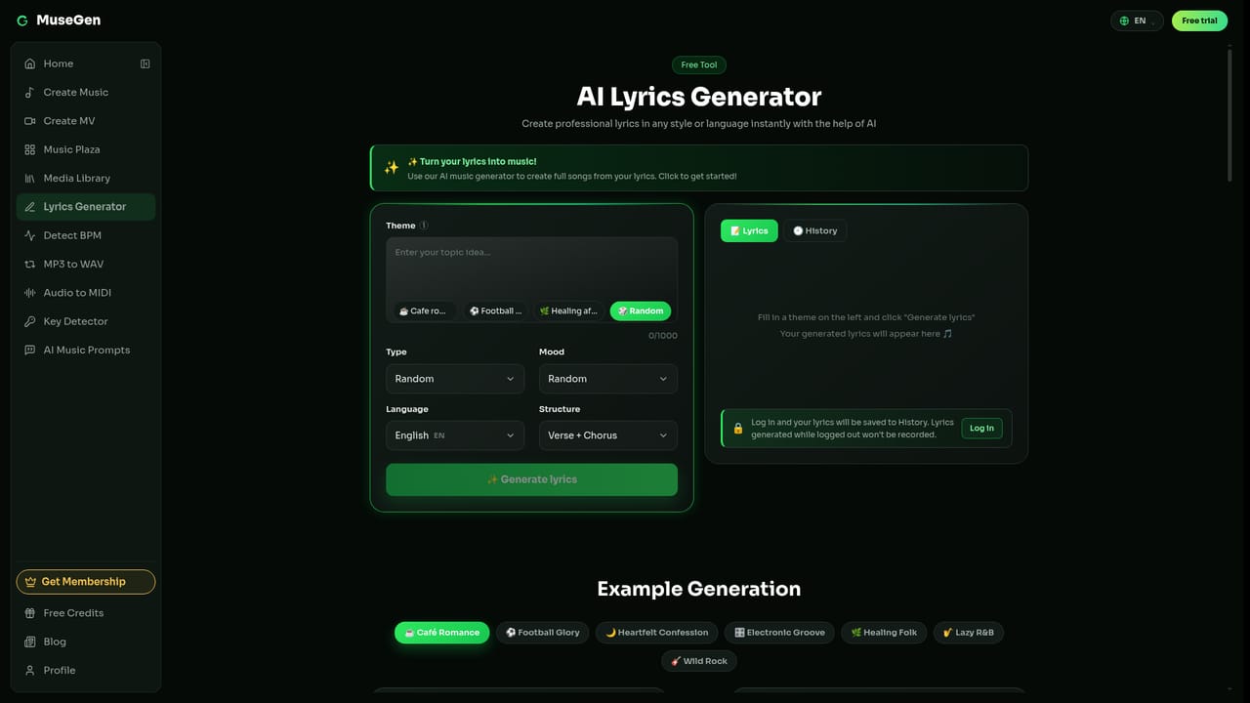Image resolution: width=1250 pixels, height=703 pixels.
Task: Switch to the Lyrics tab
Action: 749,230
